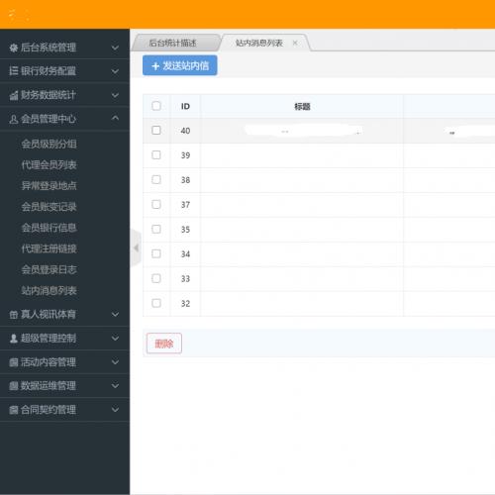Toggle the select-all checkbox in table header
The image size is (495, 495).
point(156,106)
